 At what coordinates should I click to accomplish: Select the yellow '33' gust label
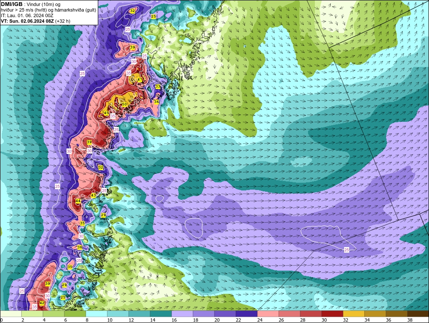[x=158, y=86]
